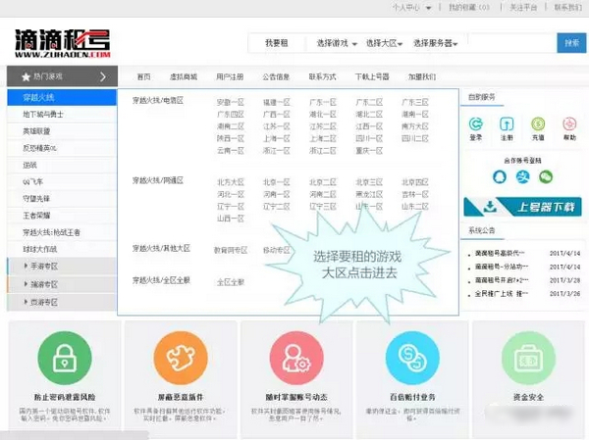Screen dimensions: 589x440
Task: Click the 滴滴租号 site logo
Action: pyautogui.click(x=63, y=43)
